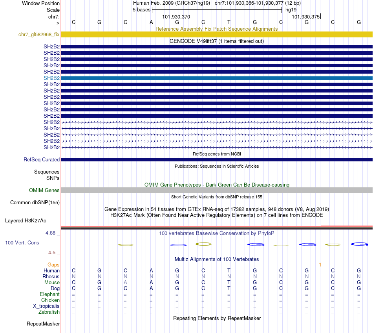The height and width of the screenshot is (333, 373).
Task: Click coordinate marker 101,930,370
Action: click(176, 17)
